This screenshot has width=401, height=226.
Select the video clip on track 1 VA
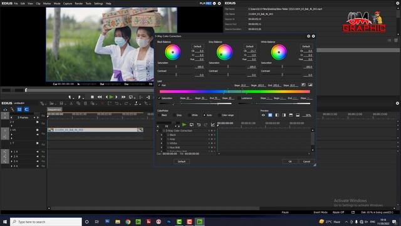click(95, 130)
